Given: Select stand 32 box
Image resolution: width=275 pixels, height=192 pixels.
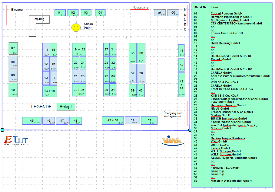Looking at the screenshot, I should click(x=113, y=63).
